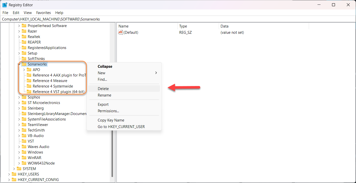Click the Waves Audio folder icon

click(x=24, y=146)
